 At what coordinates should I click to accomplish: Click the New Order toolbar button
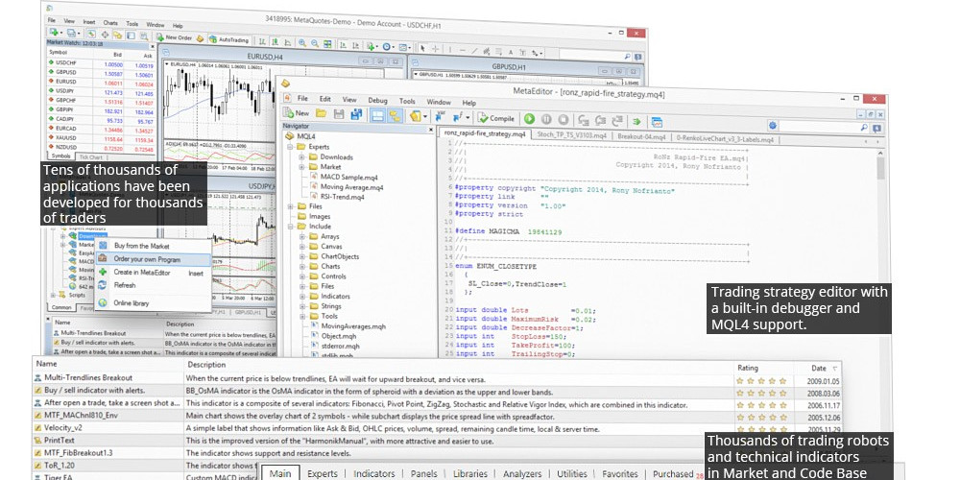point(173,38)
